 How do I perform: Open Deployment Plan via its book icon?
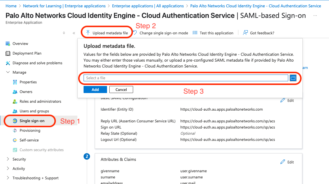[8, 53]
